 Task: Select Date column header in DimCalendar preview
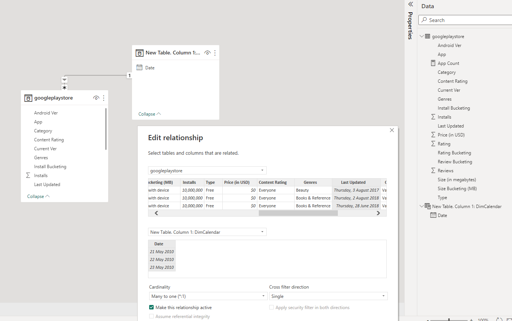click(x=162, y=244)
